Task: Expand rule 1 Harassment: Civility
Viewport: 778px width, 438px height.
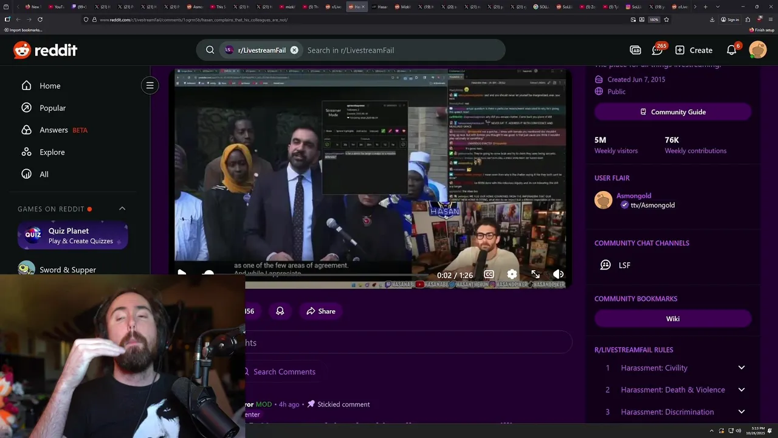Action: (673, 367)
